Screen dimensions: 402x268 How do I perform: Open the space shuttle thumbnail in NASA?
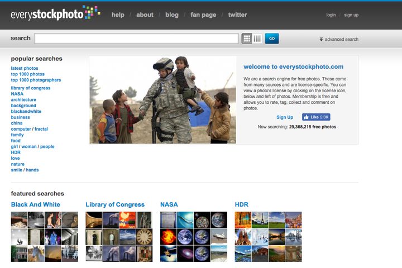tap(219, 237)
